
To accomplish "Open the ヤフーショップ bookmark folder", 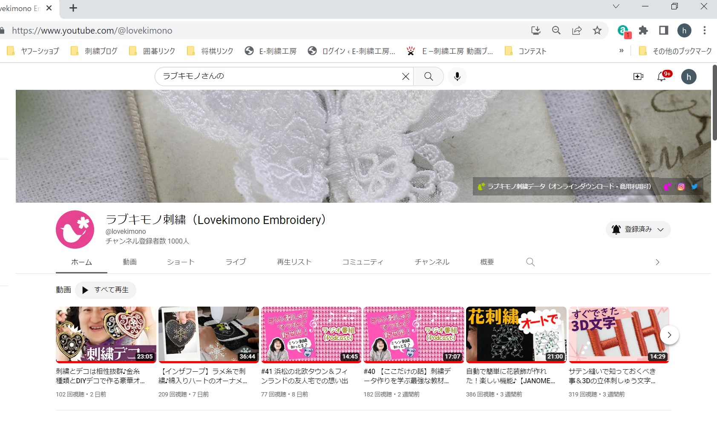I will pyautogui.click(x=33, y=51).
